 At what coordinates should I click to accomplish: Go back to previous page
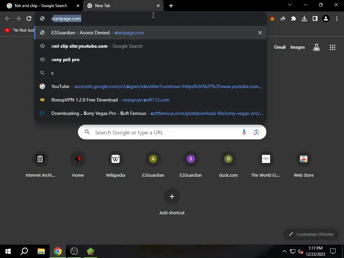click(x=7, y=19)
